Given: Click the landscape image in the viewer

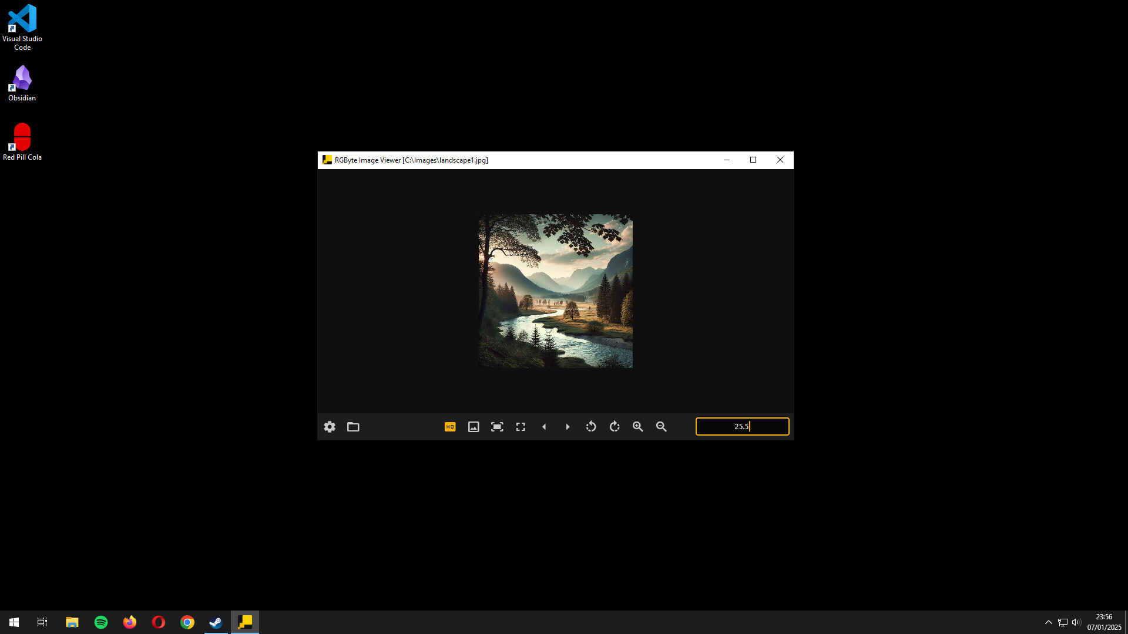Looking at the screenshot, I should pos(555,291).
